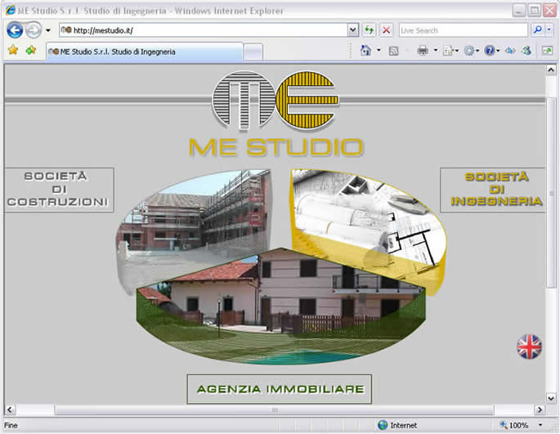The height and width of the screenshot is (434, 560).
Task: Click the Refresh page icon
Action: 370,30
